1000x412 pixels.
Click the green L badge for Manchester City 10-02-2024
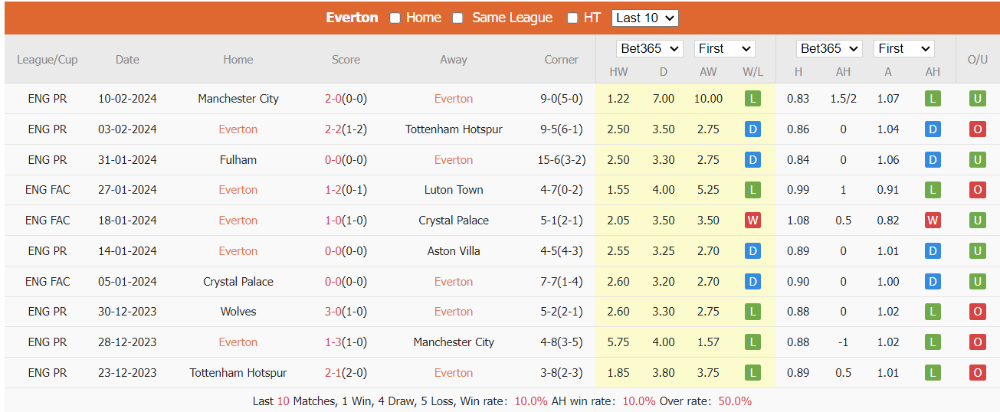click(752, 99)
